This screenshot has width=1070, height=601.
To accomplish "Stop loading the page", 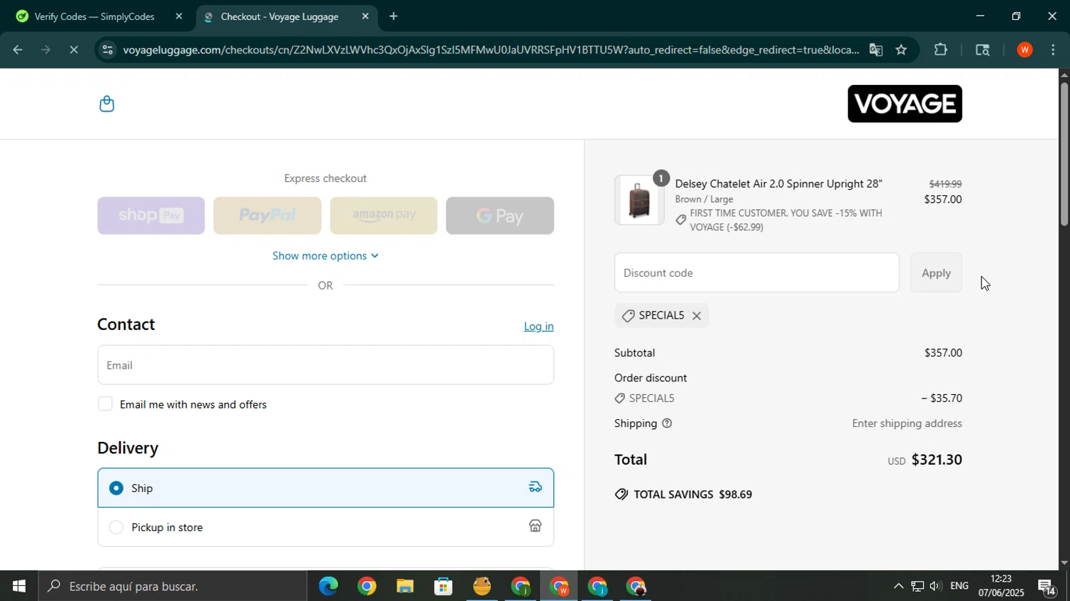I will click(74, 50).
